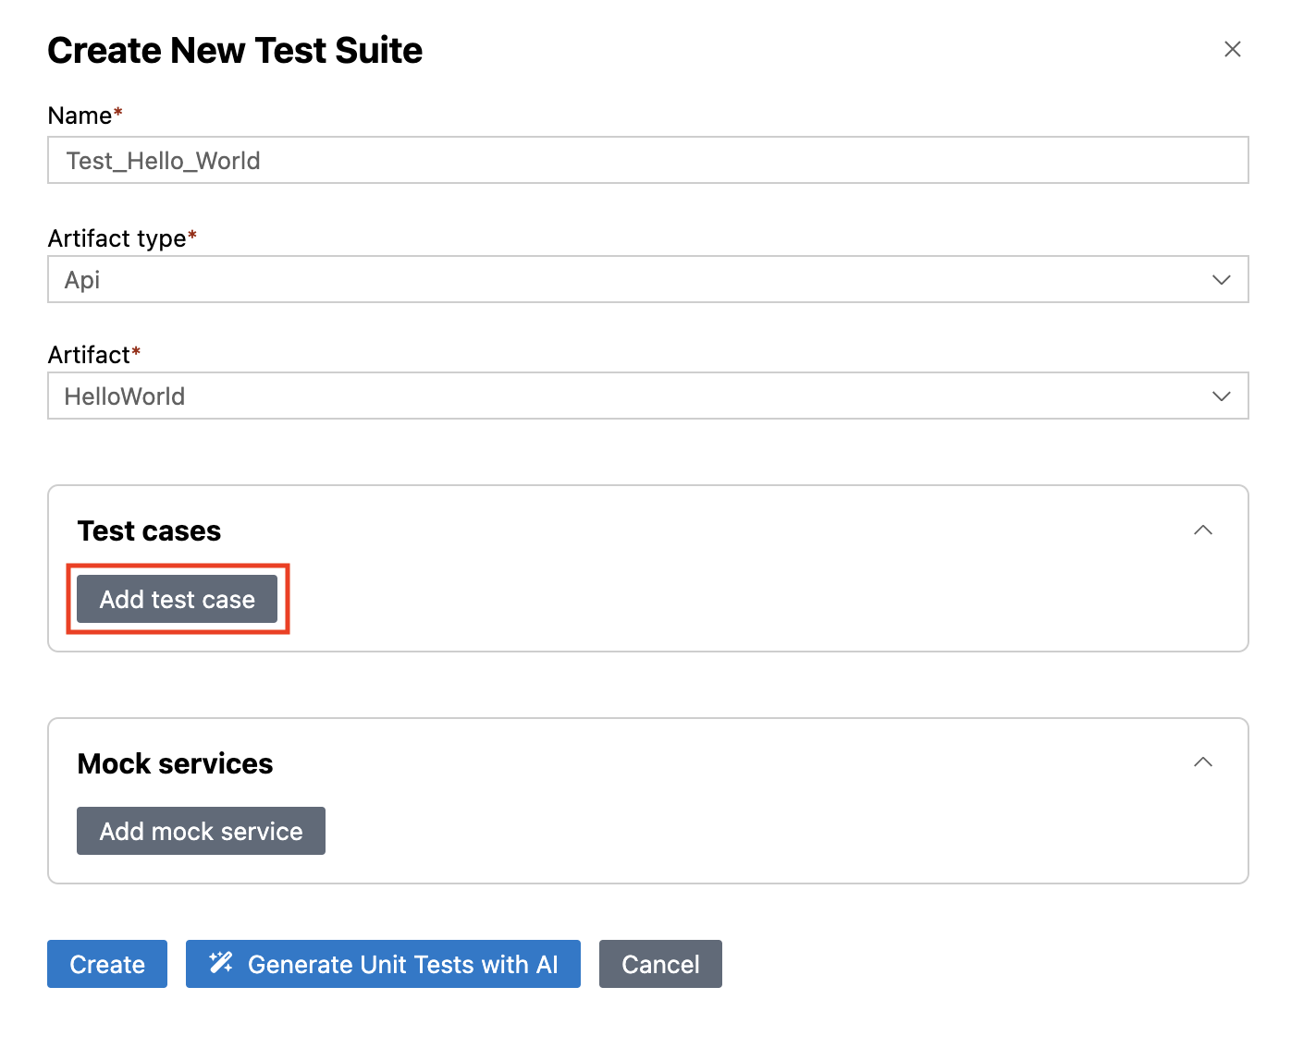Click the Name input field

[647, 161]
